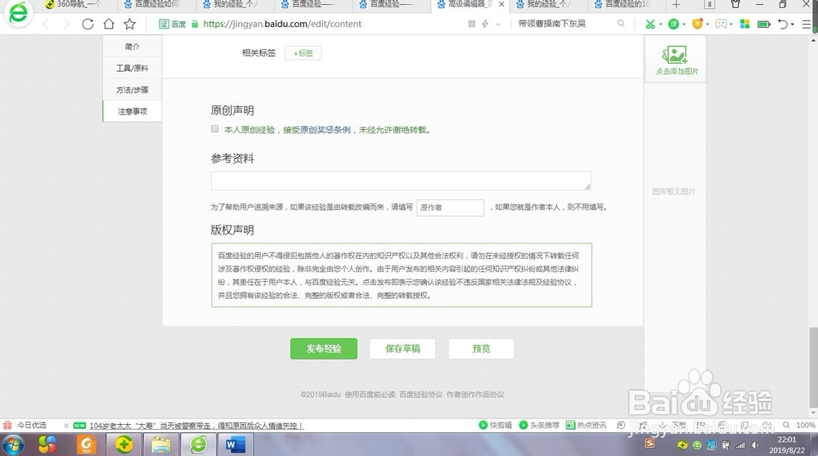Screen dimensions: 818x456
Task: Click the undo closed-tab icon
Action: coord(783,24)
